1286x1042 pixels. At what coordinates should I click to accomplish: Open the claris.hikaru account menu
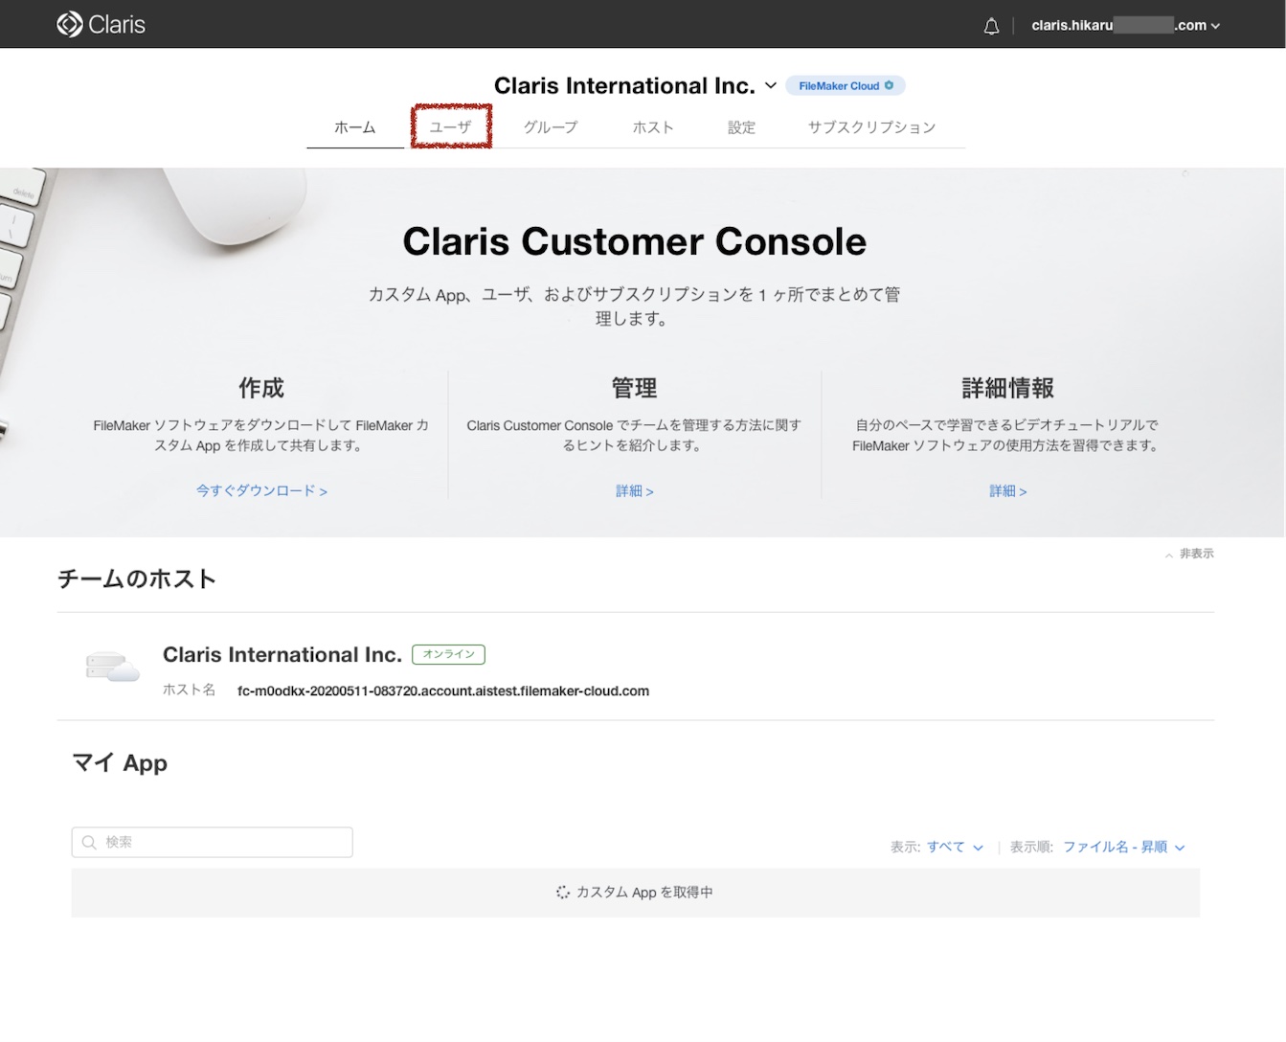point(1125,26)
